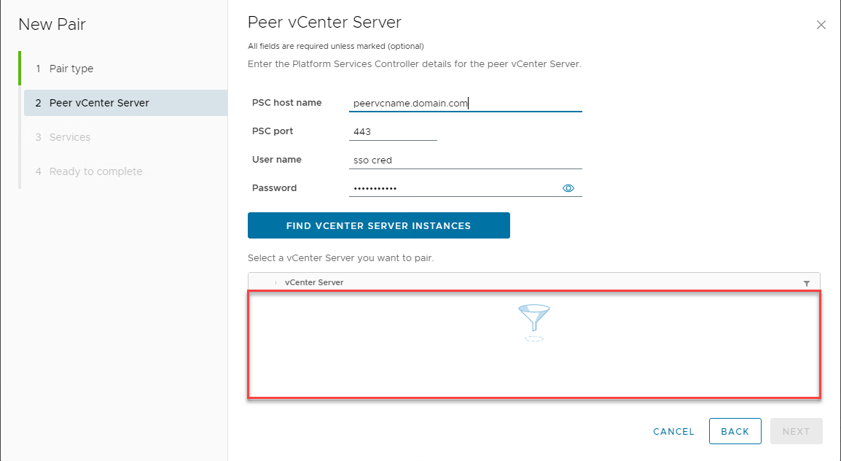The image size is (841, 461).
Task: Click the User name label
Action: coord(277,160)
